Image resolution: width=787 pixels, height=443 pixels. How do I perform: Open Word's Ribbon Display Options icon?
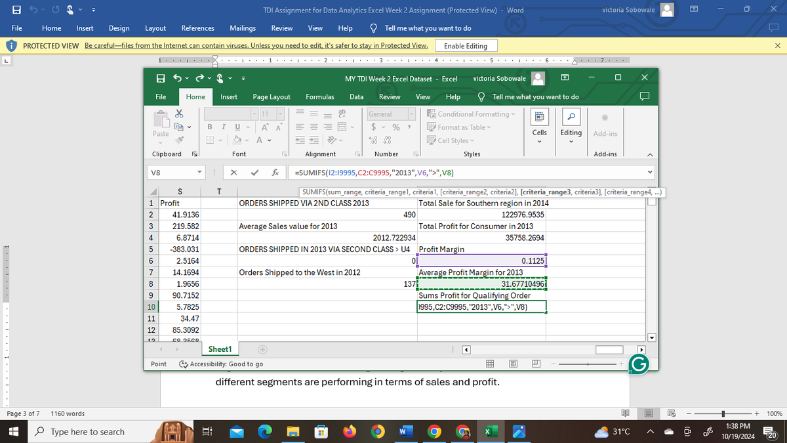[695, 10]
